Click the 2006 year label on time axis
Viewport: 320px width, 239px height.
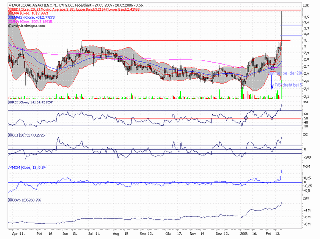click(244, 234)
